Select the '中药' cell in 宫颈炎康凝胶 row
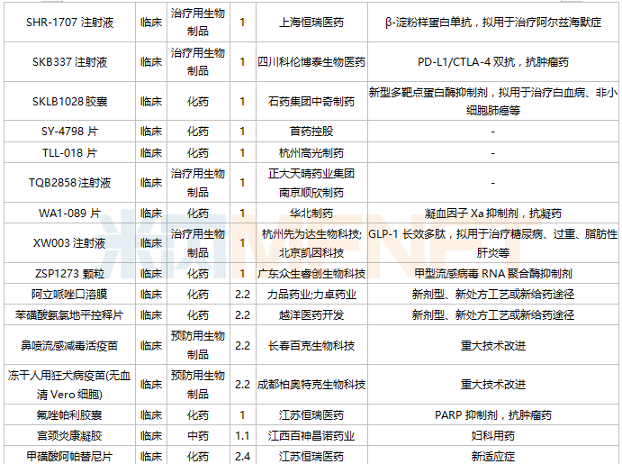Screen dimensions: 622x464 click(198, 435)
